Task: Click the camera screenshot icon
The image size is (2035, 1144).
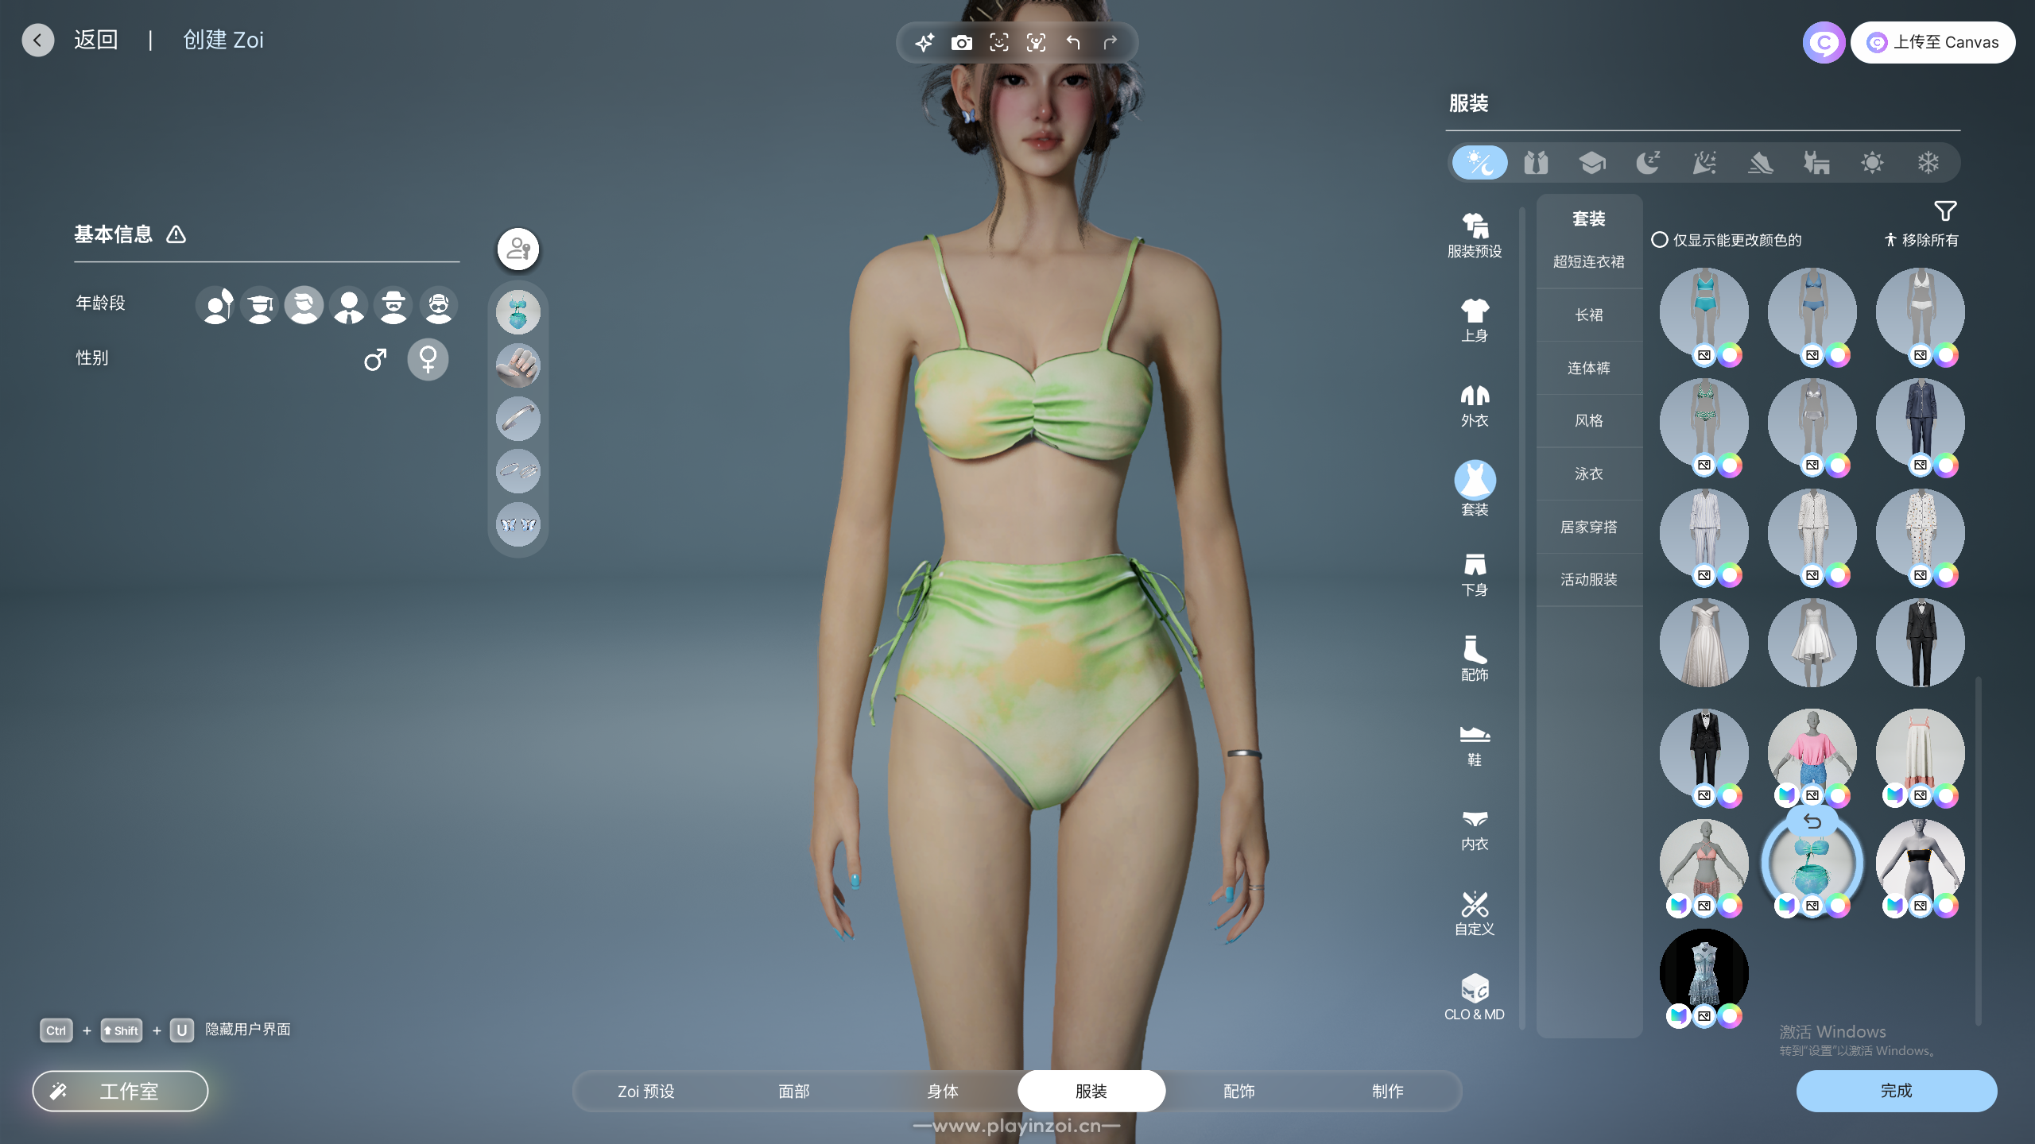Action: pos(961,43)
